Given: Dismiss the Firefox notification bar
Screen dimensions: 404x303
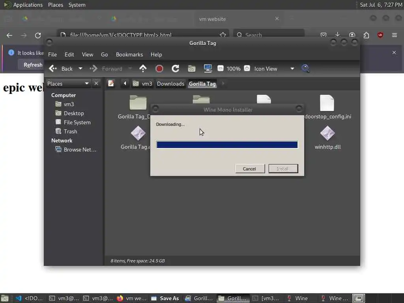Looking at the screenshot, I should point(394,52).
